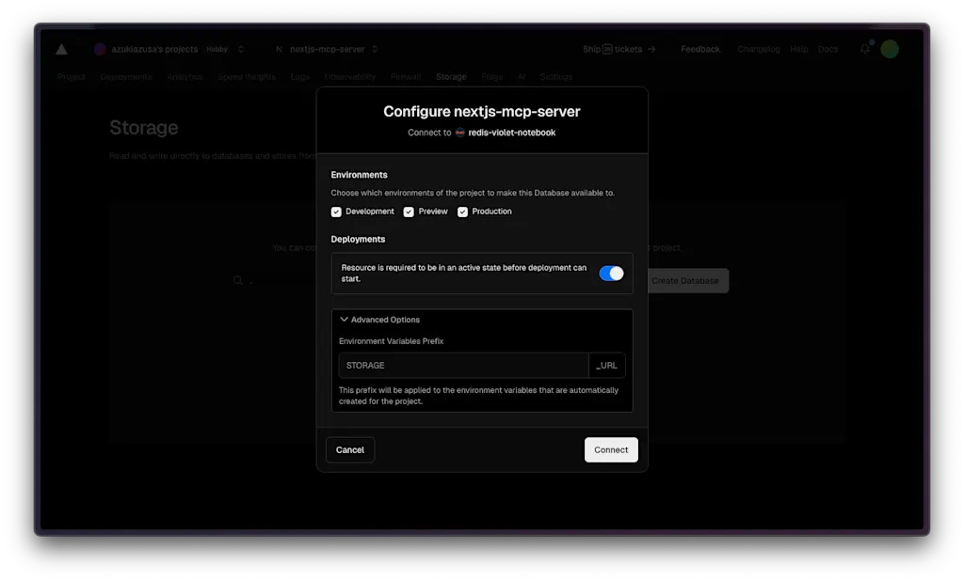Switch to the Project tab
Screen dimensions: 964x581
click(72, 77)
